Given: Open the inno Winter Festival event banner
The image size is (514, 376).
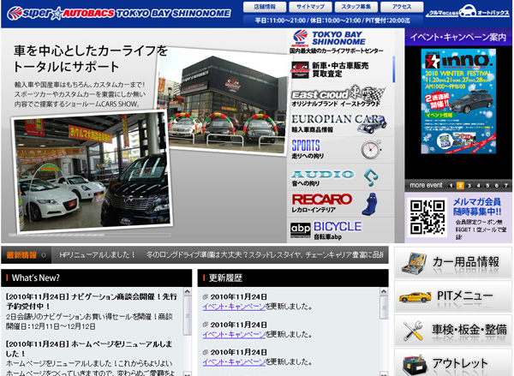Looking at the screenshot, I should [458, 101].
